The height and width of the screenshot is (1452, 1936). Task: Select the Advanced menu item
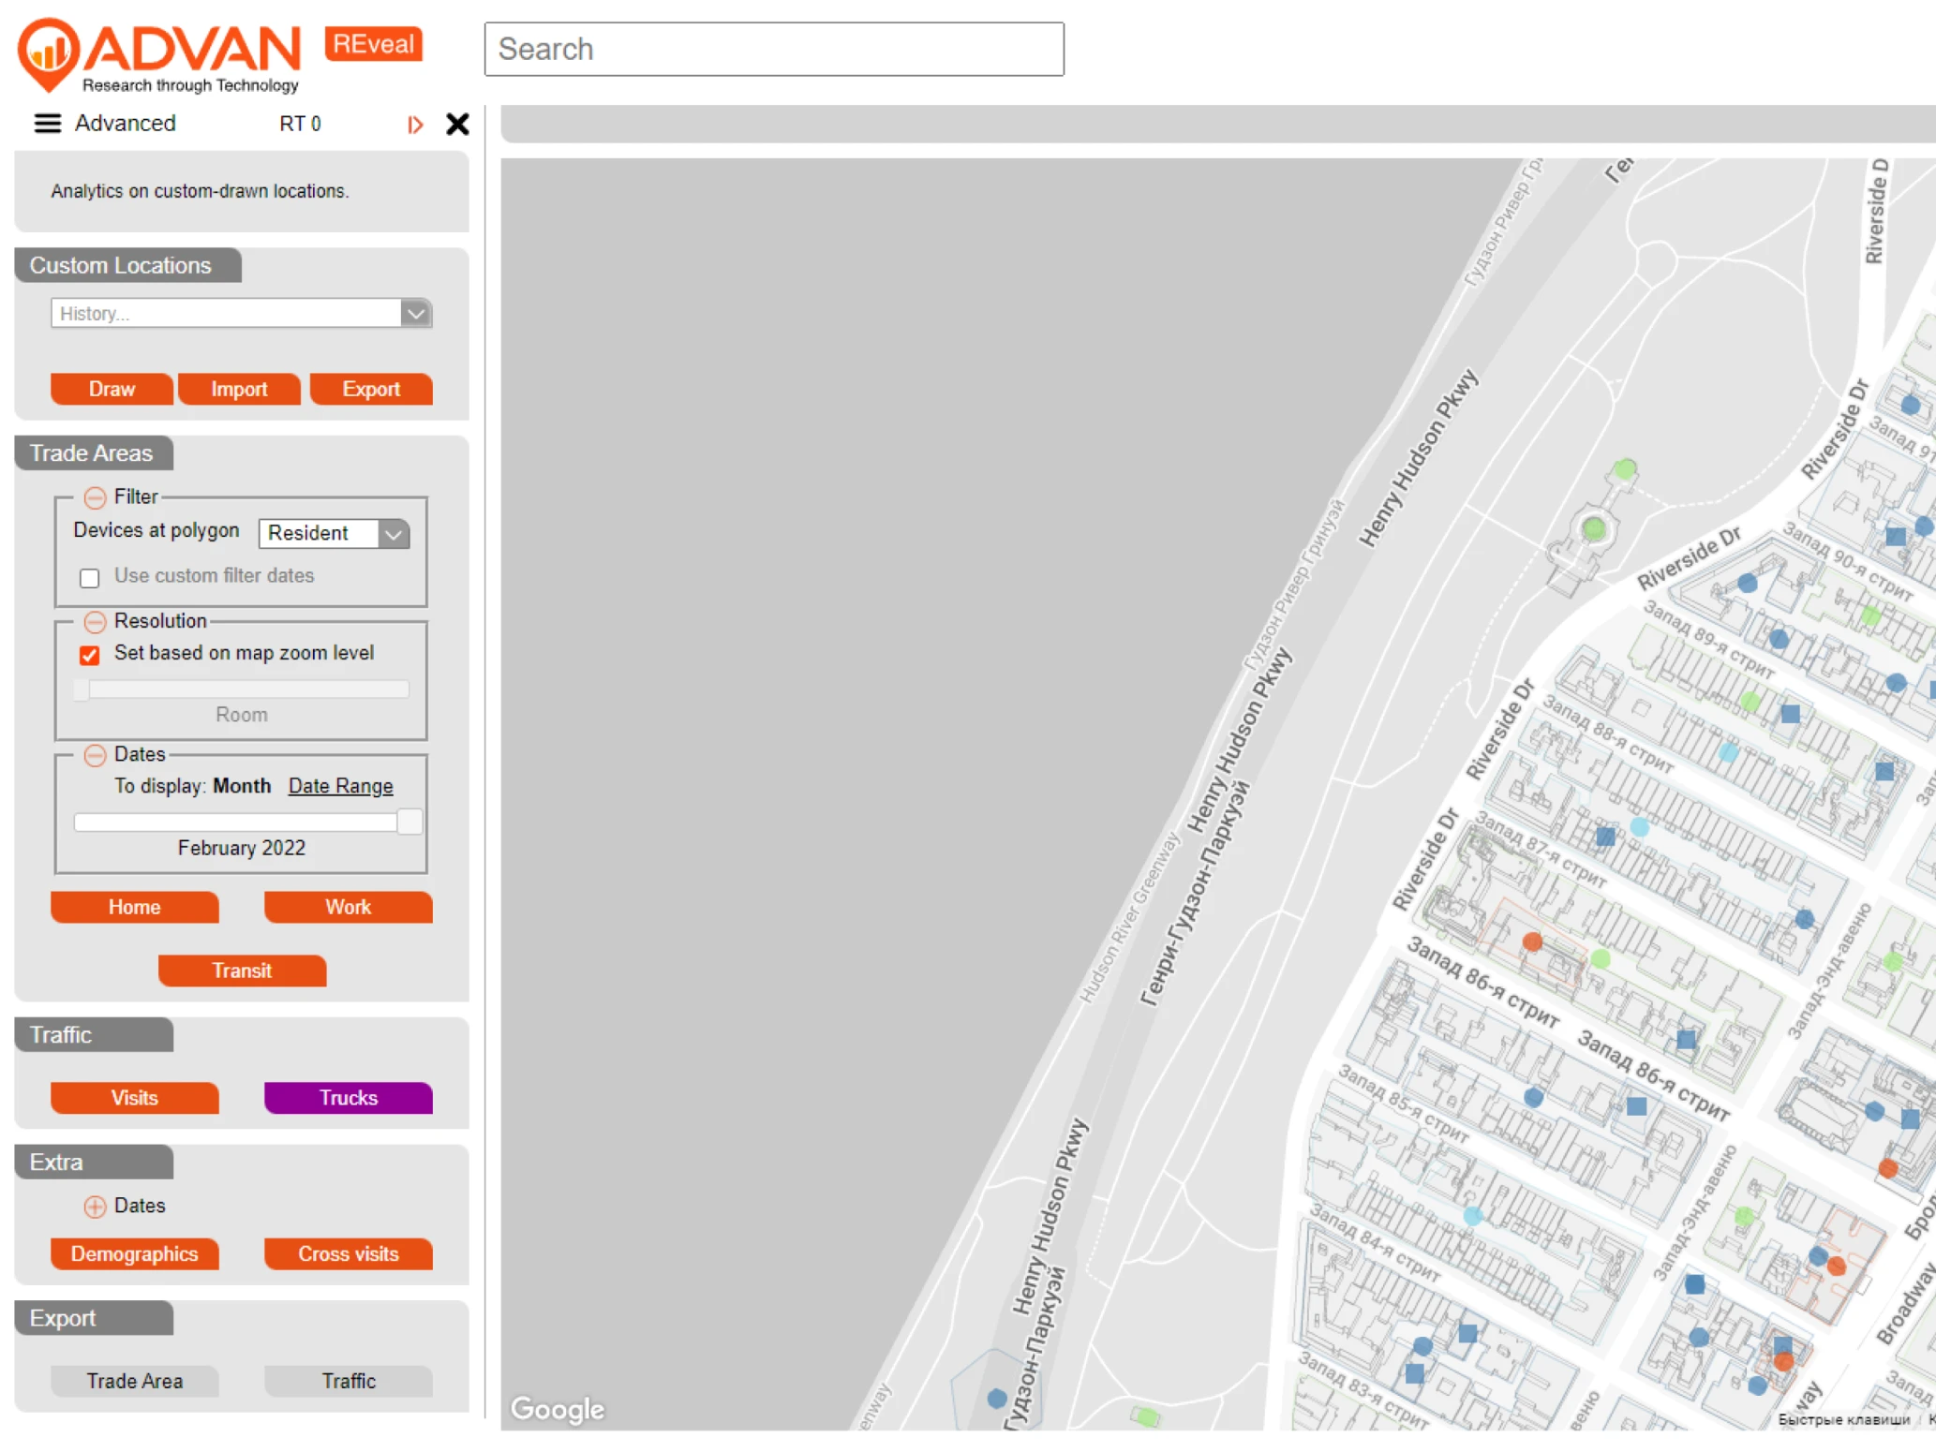pos(126,123)
